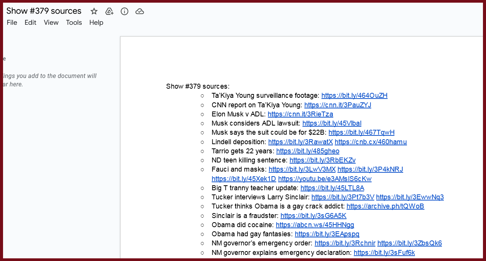The image size is (486, 261).
Task: Click the add-to-Drive shortcut icon
Action: 109,11
